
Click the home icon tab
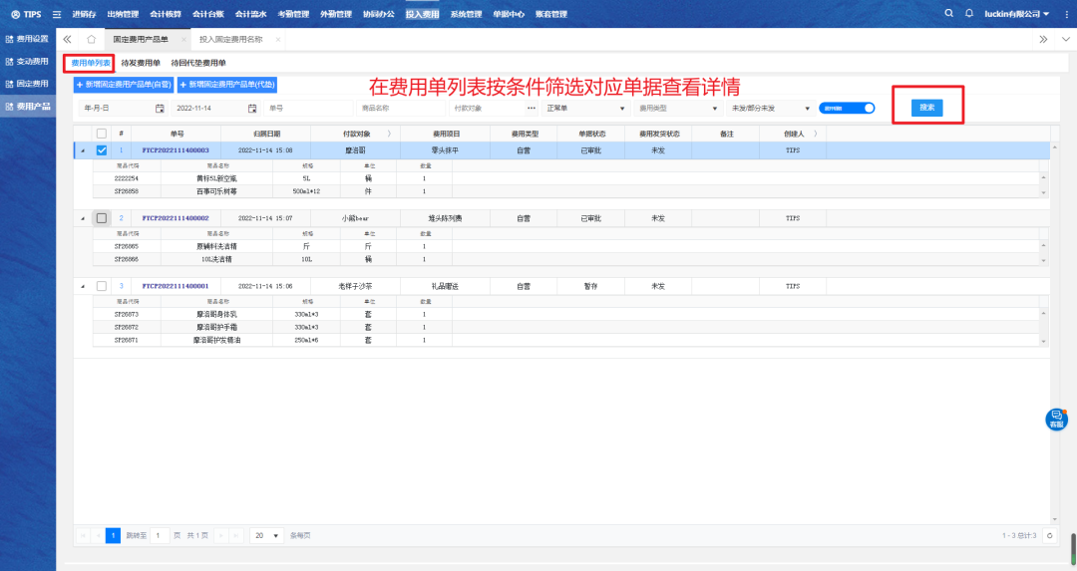(x=91, y=39)
